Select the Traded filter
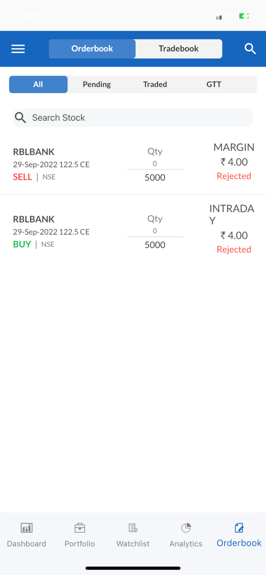The width and height of the screenshot is (266, 575). [x=155, y=84]
